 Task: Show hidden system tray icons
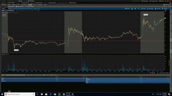[x=156, y=94]
